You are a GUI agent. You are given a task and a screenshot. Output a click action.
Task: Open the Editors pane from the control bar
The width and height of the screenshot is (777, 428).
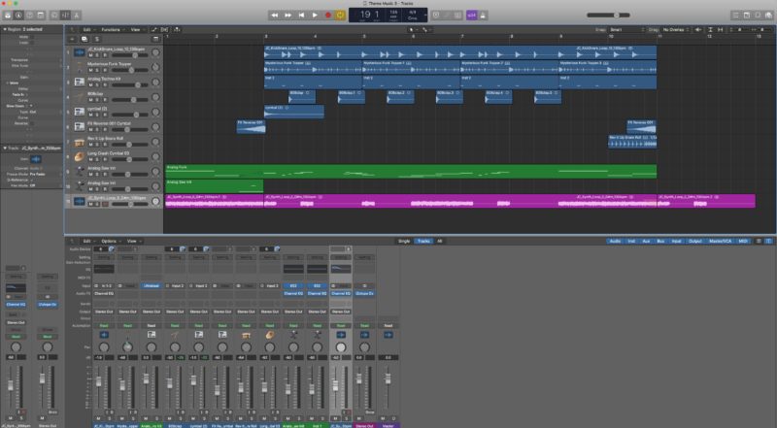[77, 16]
